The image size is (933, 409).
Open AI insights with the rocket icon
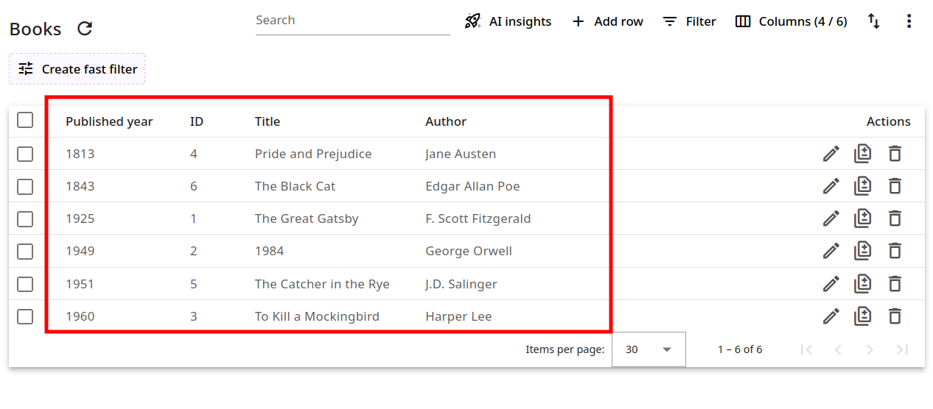[x=508, y=21]
